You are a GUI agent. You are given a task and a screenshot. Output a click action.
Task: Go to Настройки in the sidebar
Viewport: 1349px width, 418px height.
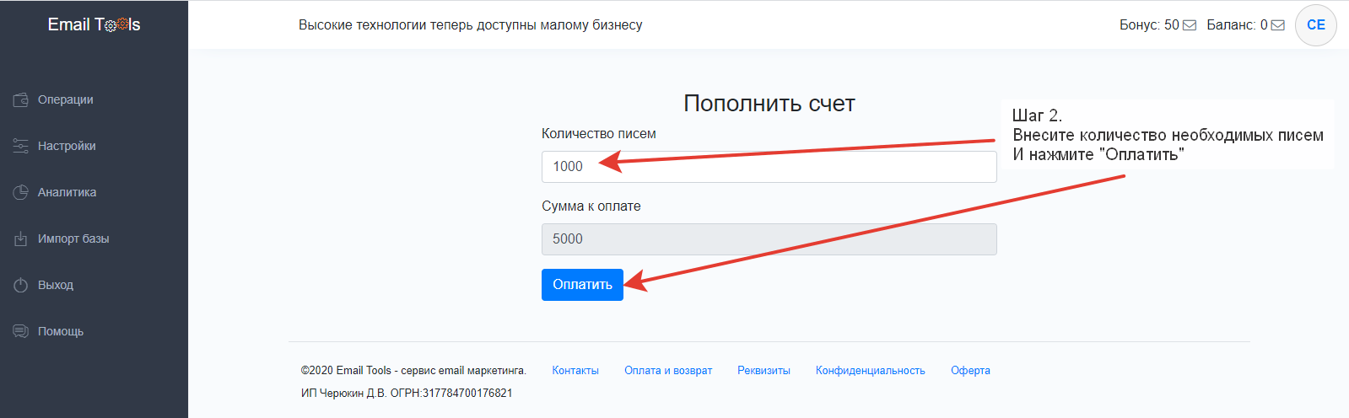click(67, 147)
